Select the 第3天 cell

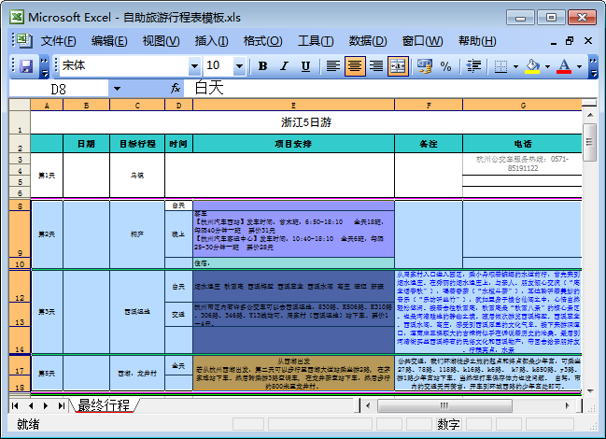coord(47,312)
